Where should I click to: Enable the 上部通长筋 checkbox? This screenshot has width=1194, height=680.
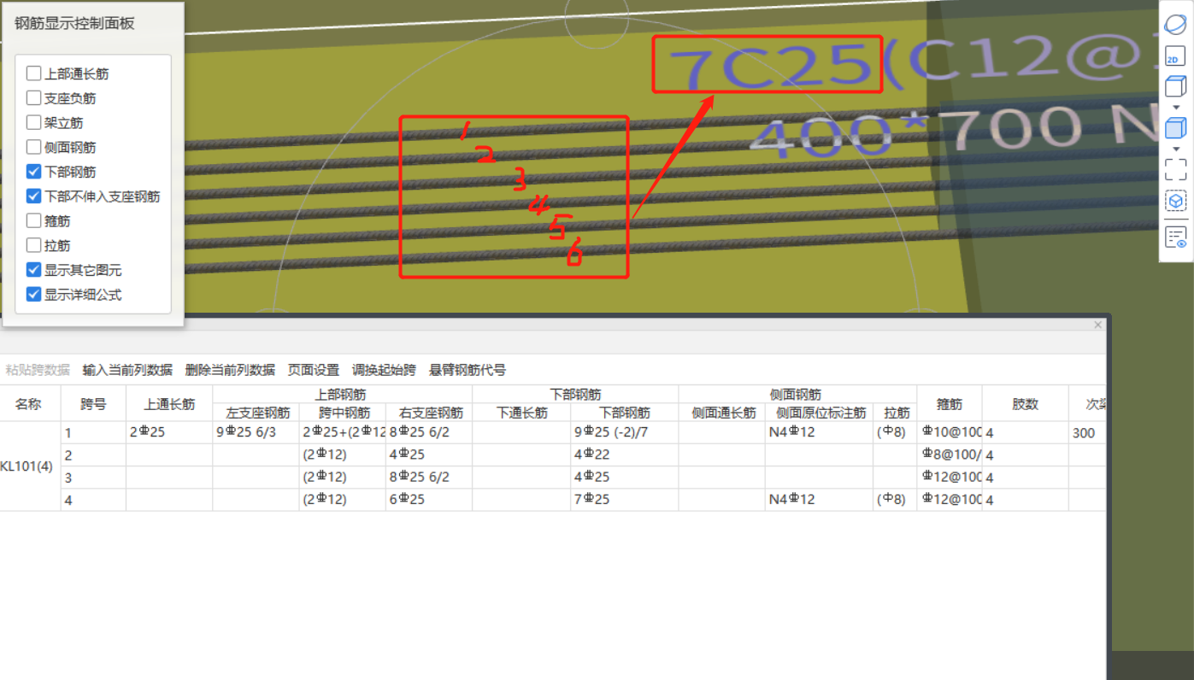click(x=34, y=73)
